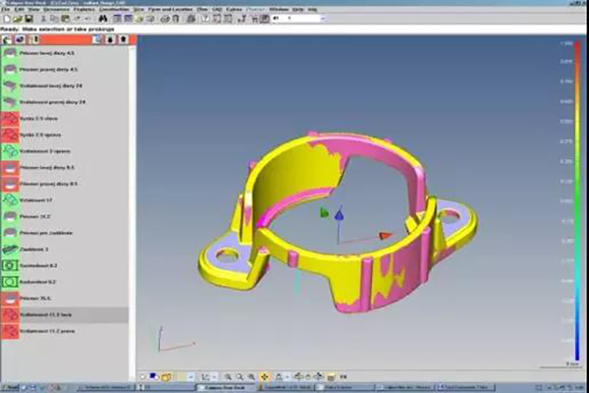Click the orange 3D box icon in the CAD toolbar
The height and width of the screenshot is (393, 589).
pyautogui.click(x=167, y=376)
